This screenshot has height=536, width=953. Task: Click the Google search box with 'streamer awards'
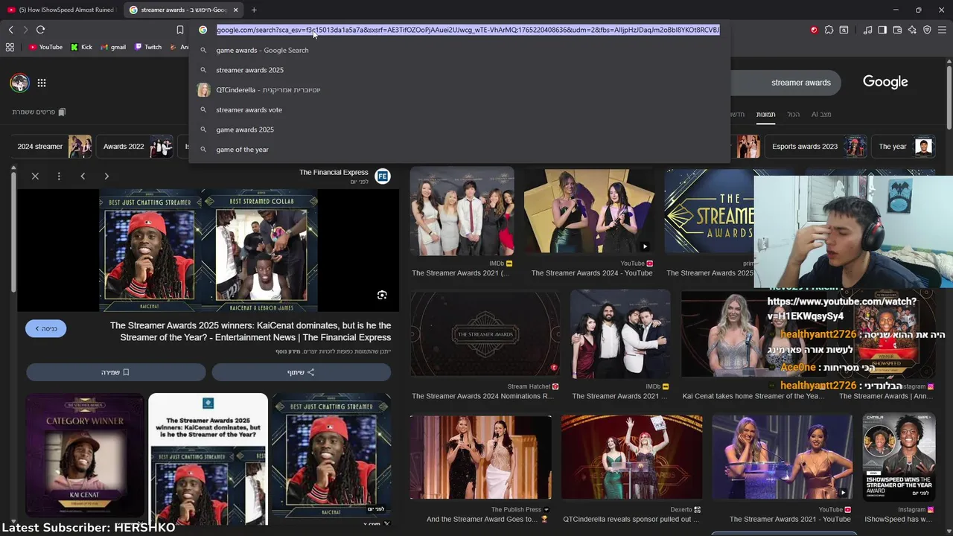coord(785,83)
